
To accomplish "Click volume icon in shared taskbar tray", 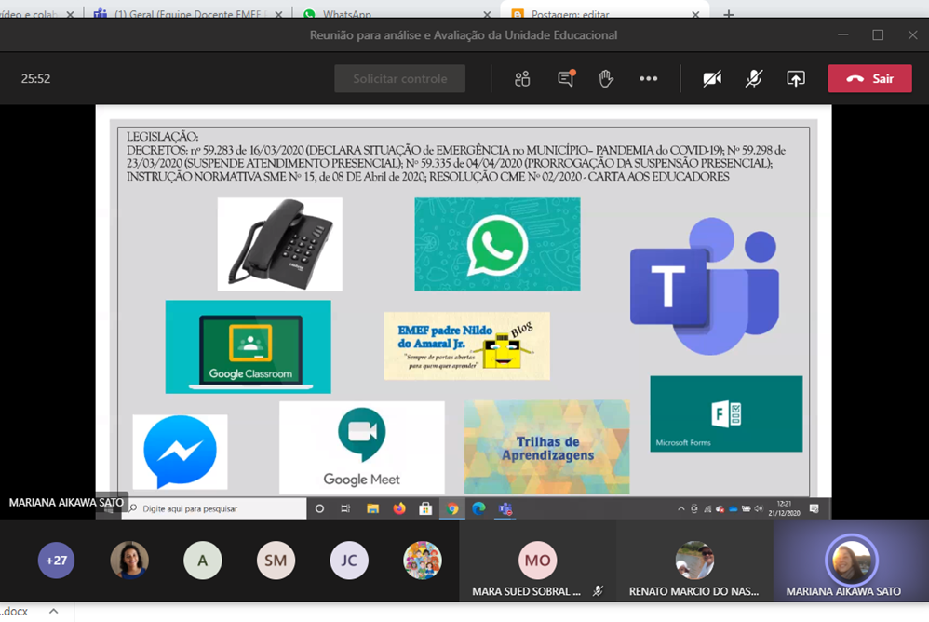I will 758,508.
